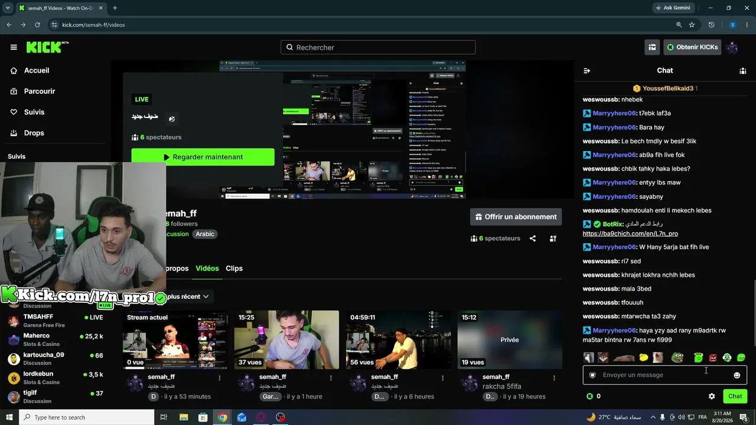Screen dimensions: 756x425
Task: Open the 15:25 video thumbnail
Action: [x=286, y=340]
